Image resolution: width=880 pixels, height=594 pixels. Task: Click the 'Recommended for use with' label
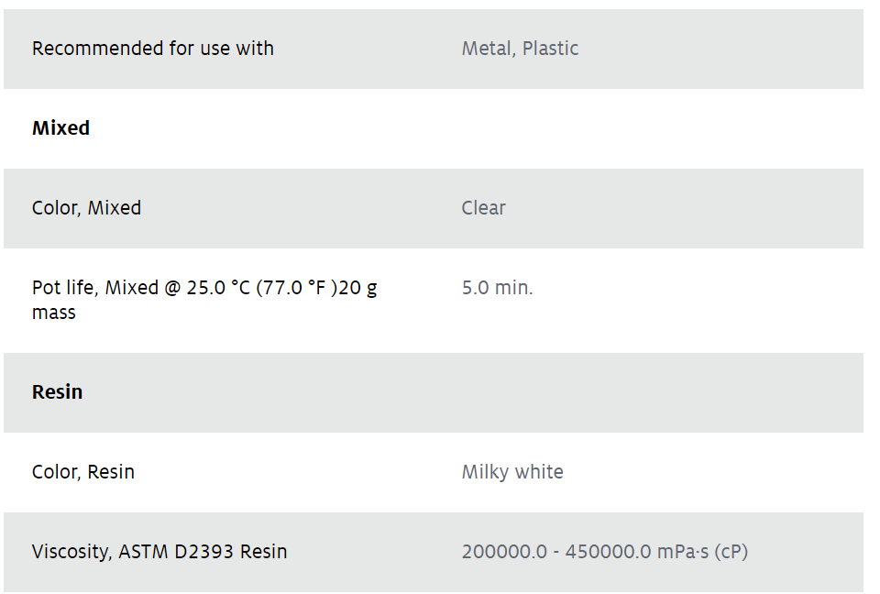[153, 49]
